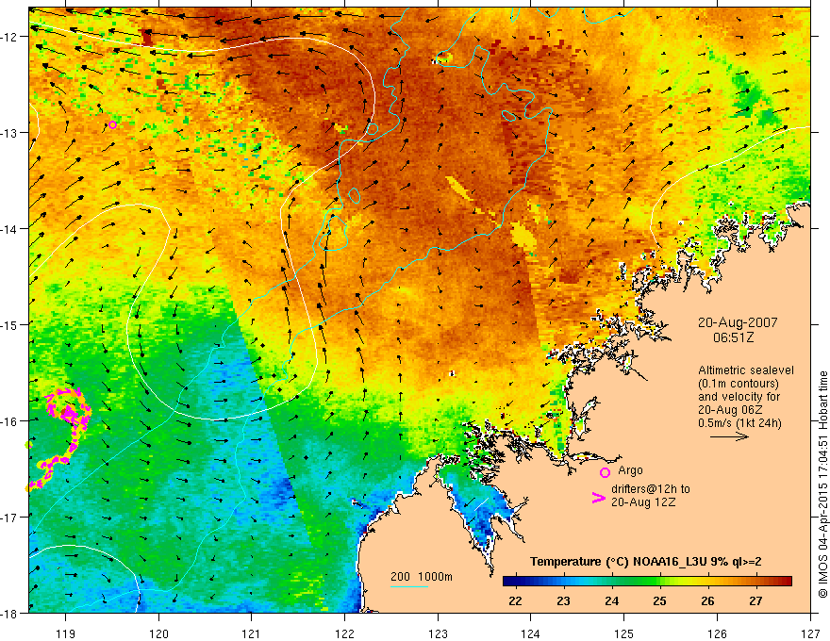
Task: Click longitude axis label 124
Action: [531, 633]
